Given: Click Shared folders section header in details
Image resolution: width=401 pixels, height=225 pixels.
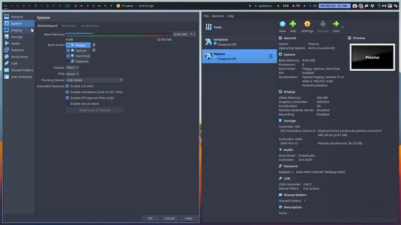Looking at the screenshot, I should click(x=295, y=195).
